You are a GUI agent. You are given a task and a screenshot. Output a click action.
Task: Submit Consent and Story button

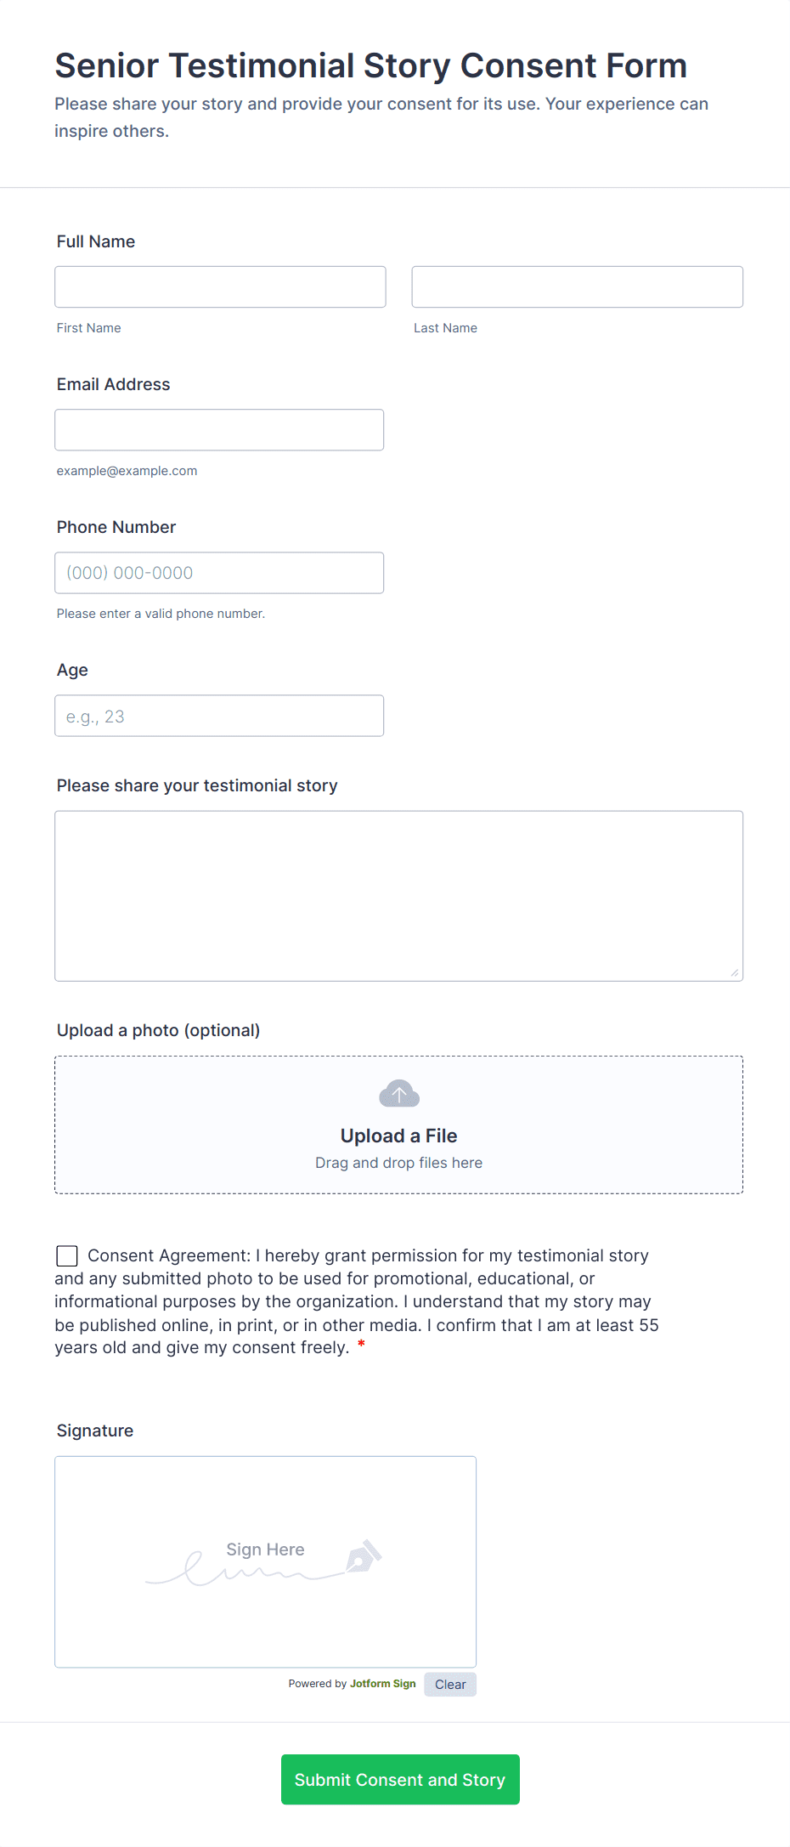point(400,1779)
